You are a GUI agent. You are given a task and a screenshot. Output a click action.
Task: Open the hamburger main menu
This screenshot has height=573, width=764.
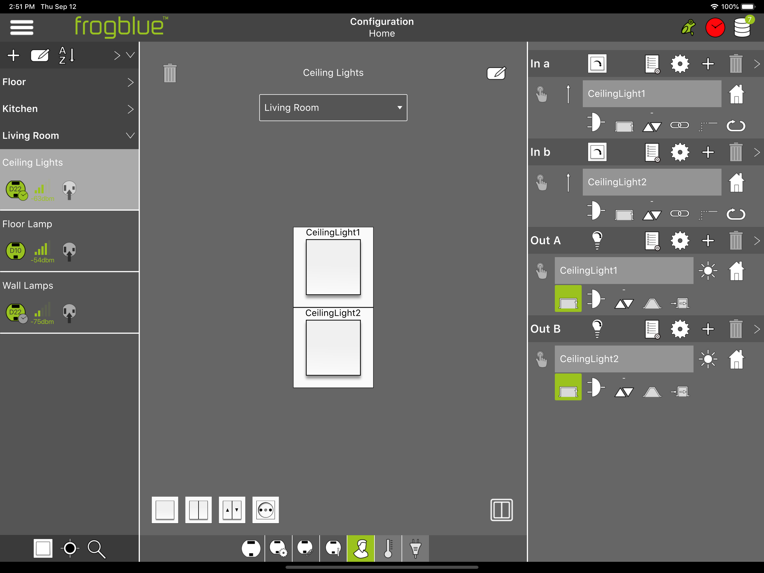tap(22, 27)
